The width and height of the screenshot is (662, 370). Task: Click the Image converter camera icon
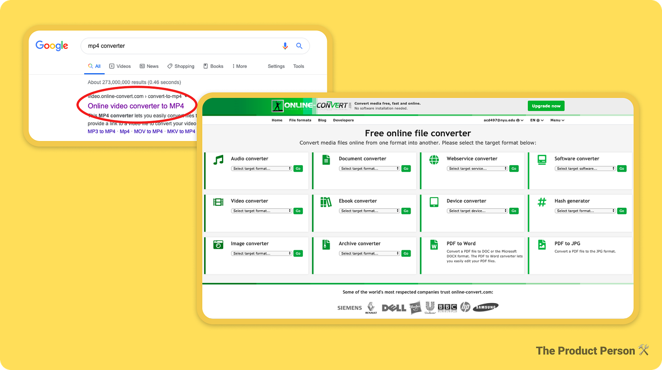click(219, 244)
